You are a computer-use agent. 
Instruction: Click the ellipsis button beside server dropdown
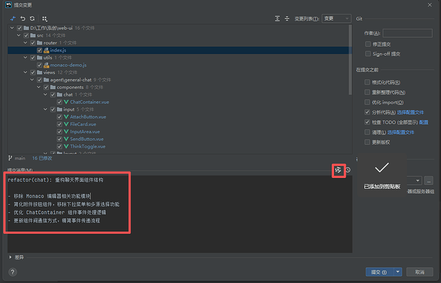coord(429,181)
